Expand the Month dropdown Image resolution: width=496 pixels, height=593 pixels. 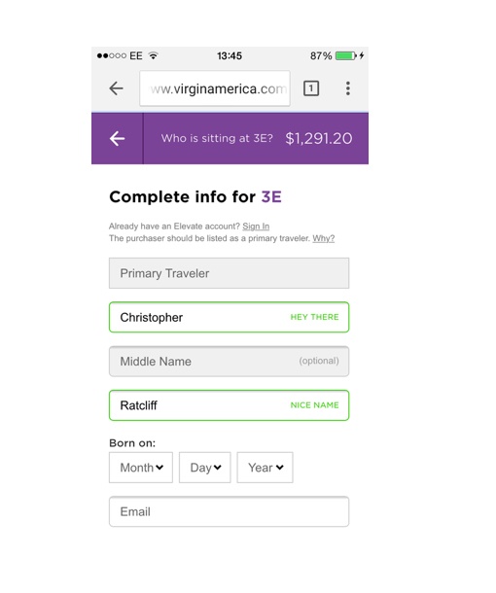tap(141, 468)
